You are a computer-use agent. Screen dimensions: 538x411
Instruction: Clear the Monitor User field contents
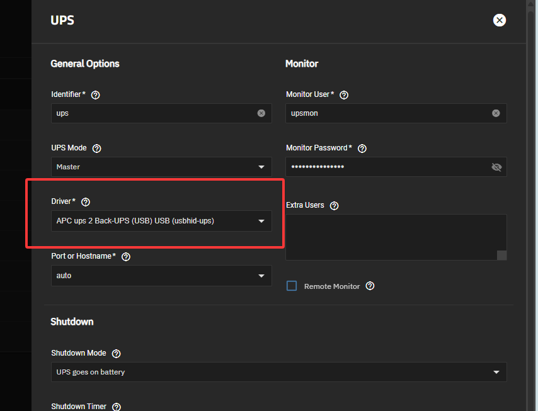496,113
